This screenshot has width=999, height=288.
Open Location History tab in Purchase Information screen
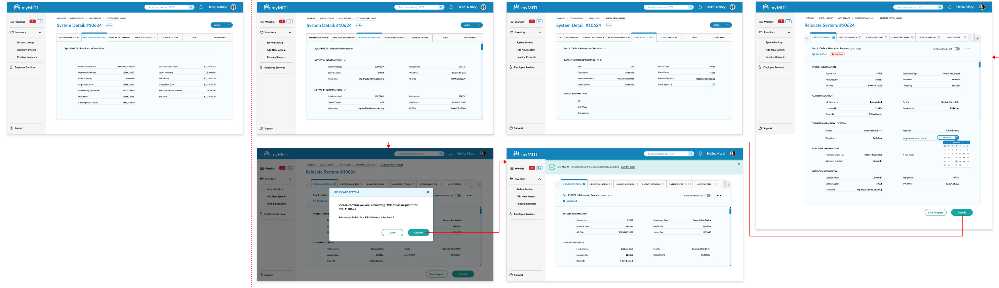pos(170,38)
